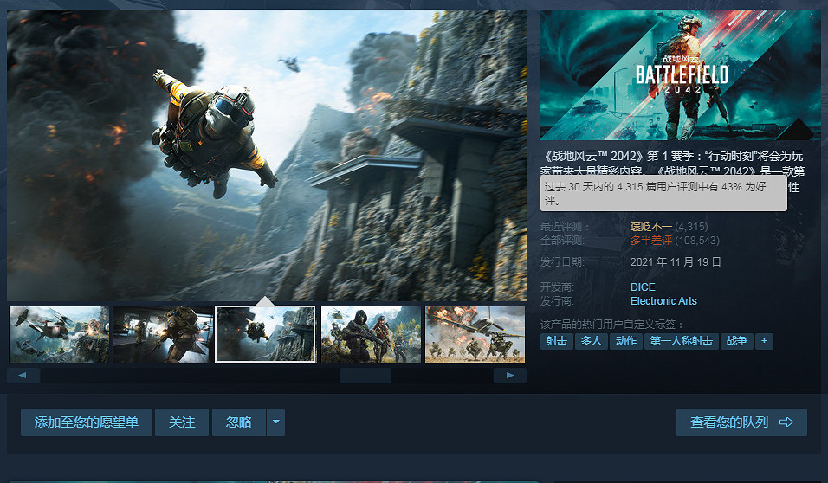828x483 pixels.
Task: Click the 添加至您的愿望单 wishlist button
Action: (x=87, y=422)
